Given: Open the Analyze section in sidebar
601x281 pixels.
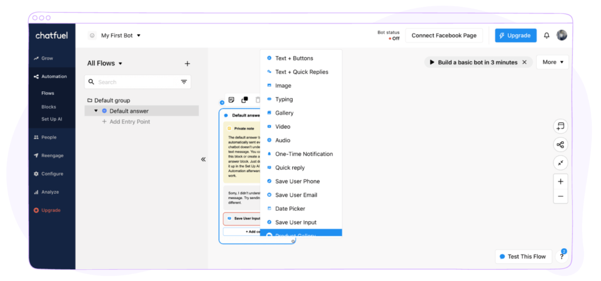Looking at the screenshot, I should tap(52, 192).
